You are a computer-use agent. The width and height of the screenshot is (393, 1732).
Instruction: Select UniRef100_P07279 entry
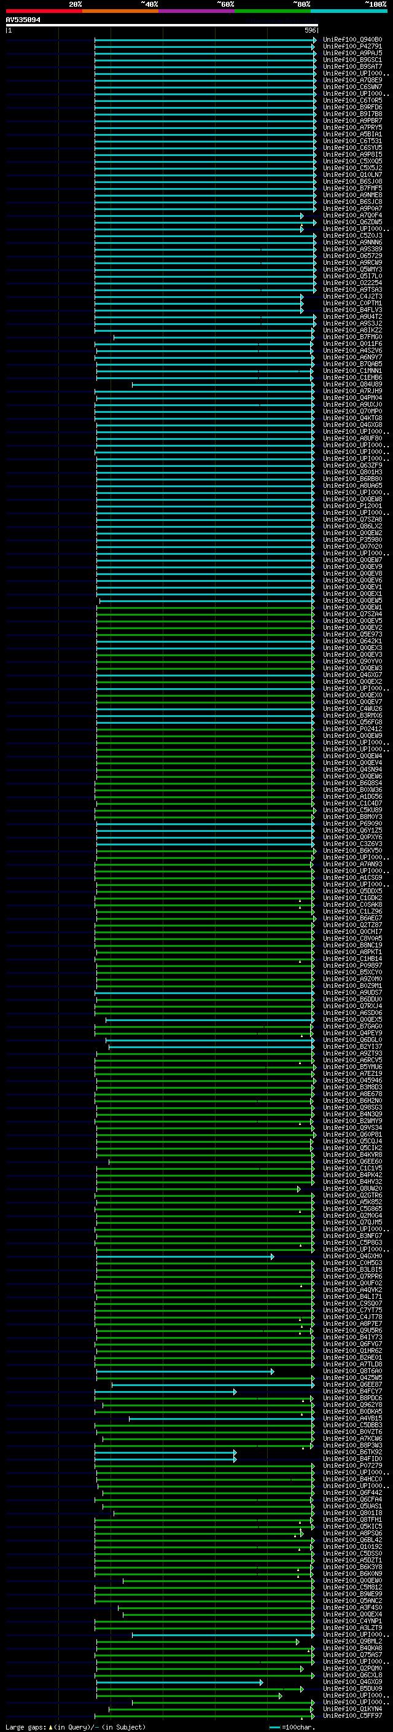click(352, 1465)
